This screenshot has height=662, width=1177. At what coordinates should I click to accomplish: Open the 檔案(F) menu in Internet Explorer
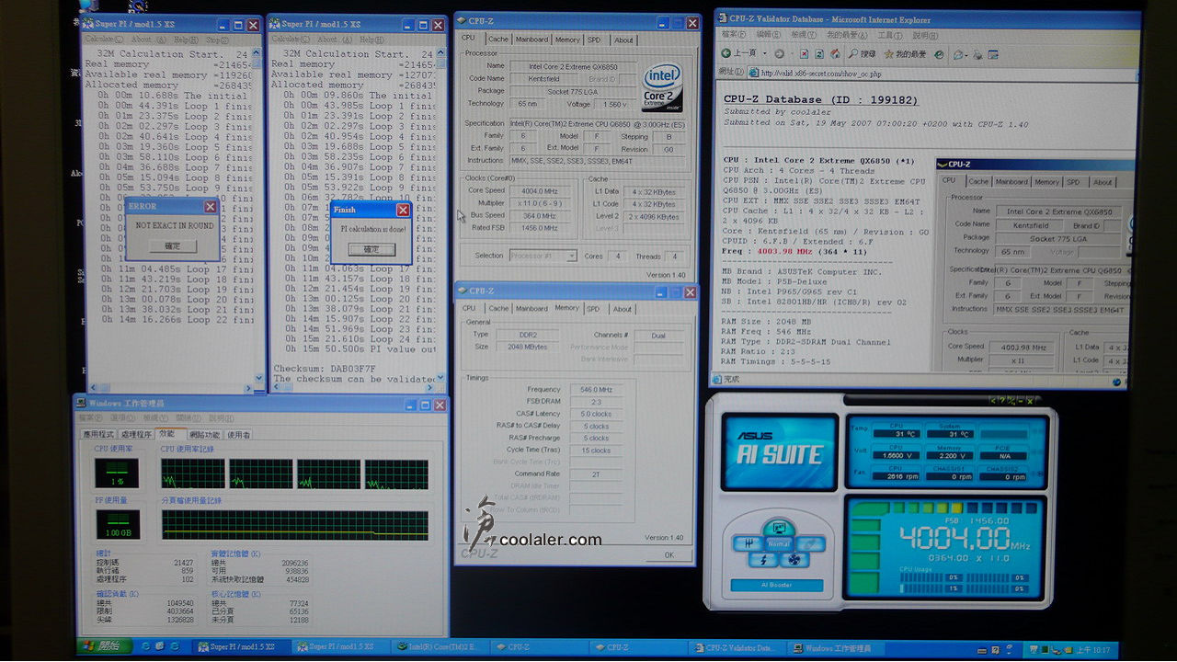735,35
